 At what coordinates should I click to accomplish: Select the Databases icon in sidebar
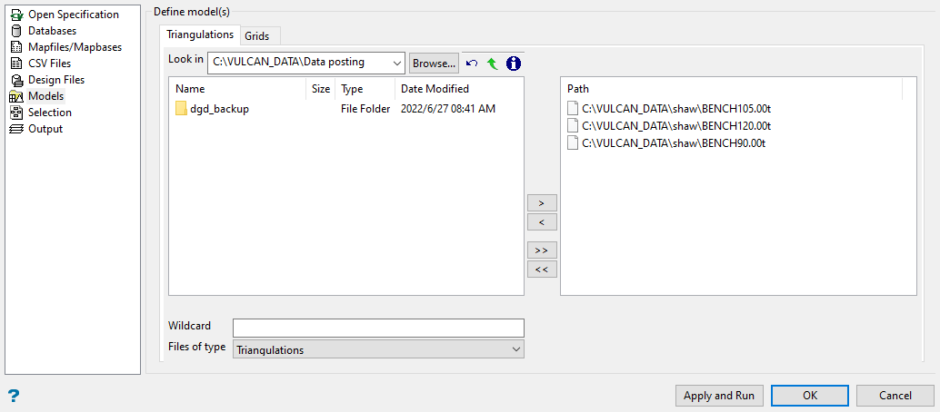pyautogui.click(x=15, y=31)
